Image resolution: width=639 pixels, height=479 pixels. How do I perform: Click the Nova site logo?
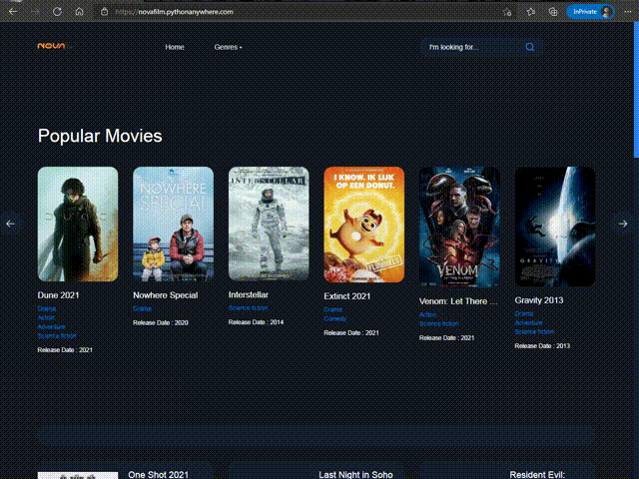(x=54, y=46)
